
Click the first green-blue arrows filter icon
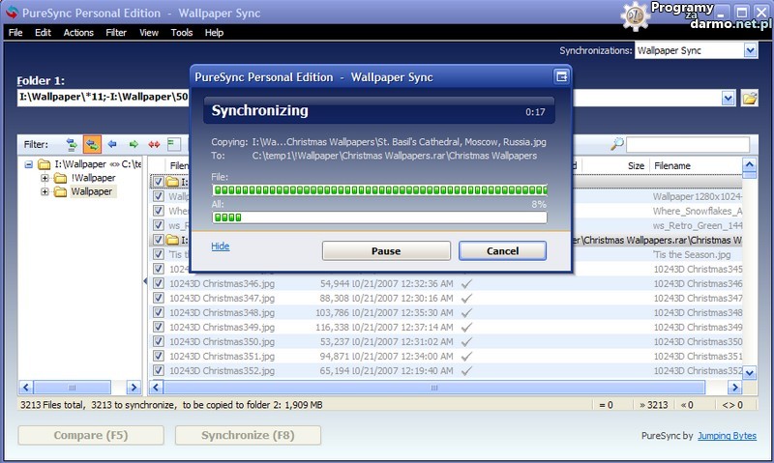[x=71, y=144]
